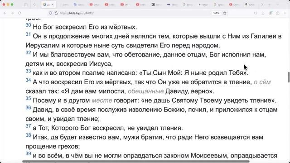Reset the 160% zoom badge
Screen dimensions: 290x163
[x=216, y=13]
